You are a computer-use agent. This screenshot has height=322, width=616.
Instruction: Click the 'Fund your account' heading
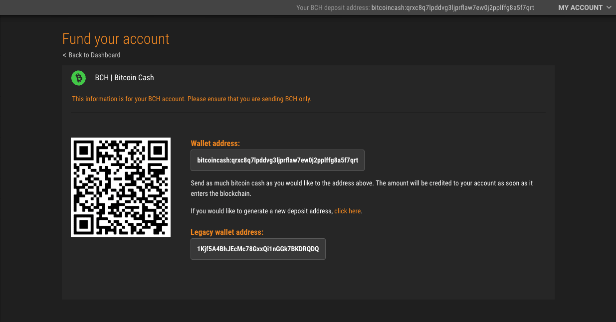(116, 39)
